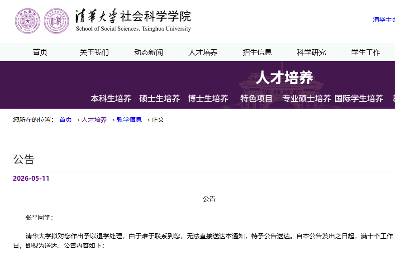Click the Tsinghua University round seal logo
The height and width of the screenshot is (255, 395).
click(28, 21)
